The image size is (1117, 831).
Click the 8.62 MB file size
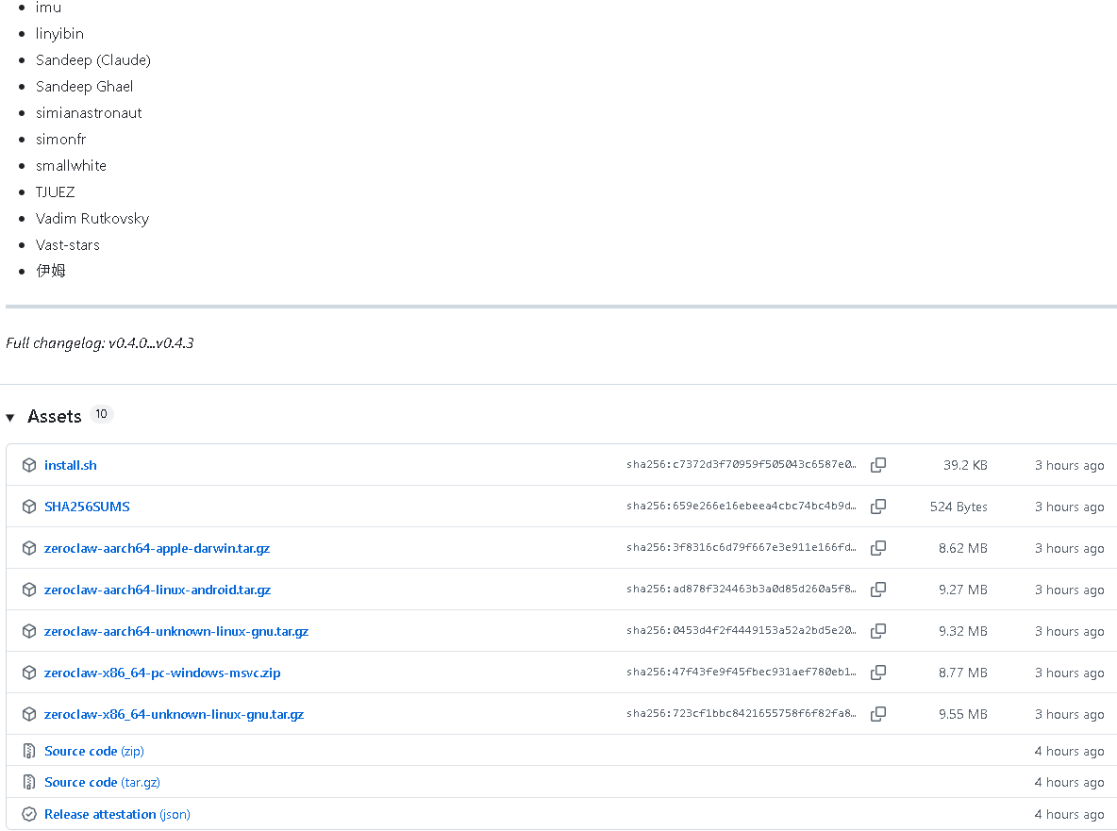coord(963,548)
